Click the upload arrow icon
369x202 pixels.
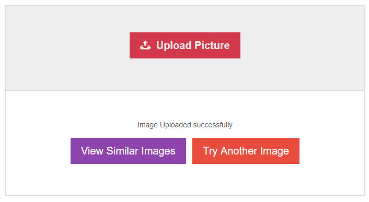[145, 45]
